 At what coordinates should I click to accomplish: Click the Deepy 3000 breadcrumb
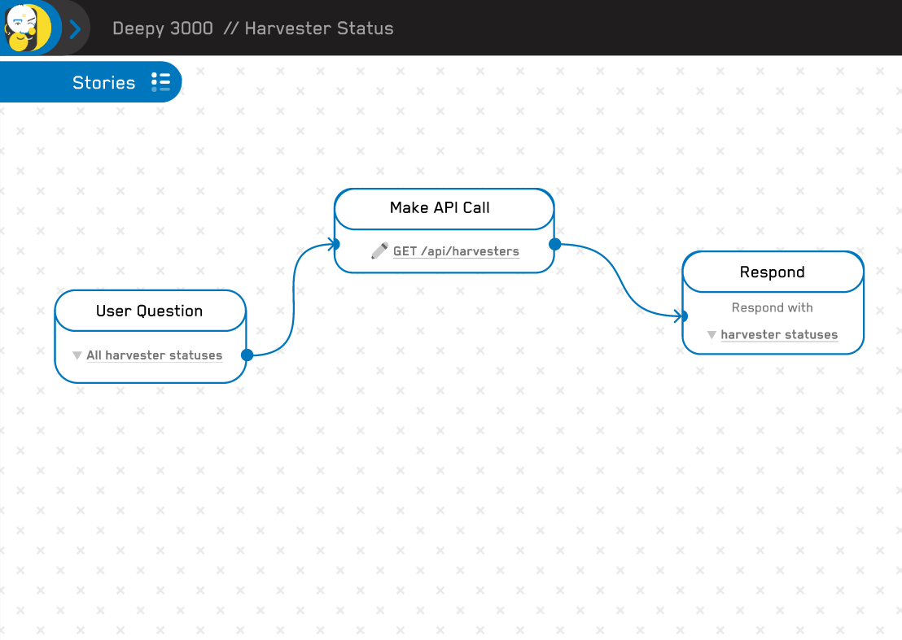tap(161, 28)
